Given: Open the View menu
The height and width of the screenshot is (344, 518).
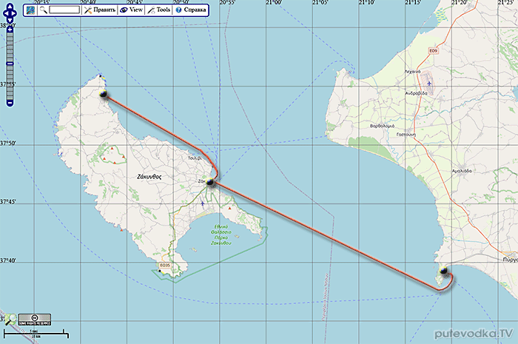Looking at the screenshot, I should pos(132,10).
